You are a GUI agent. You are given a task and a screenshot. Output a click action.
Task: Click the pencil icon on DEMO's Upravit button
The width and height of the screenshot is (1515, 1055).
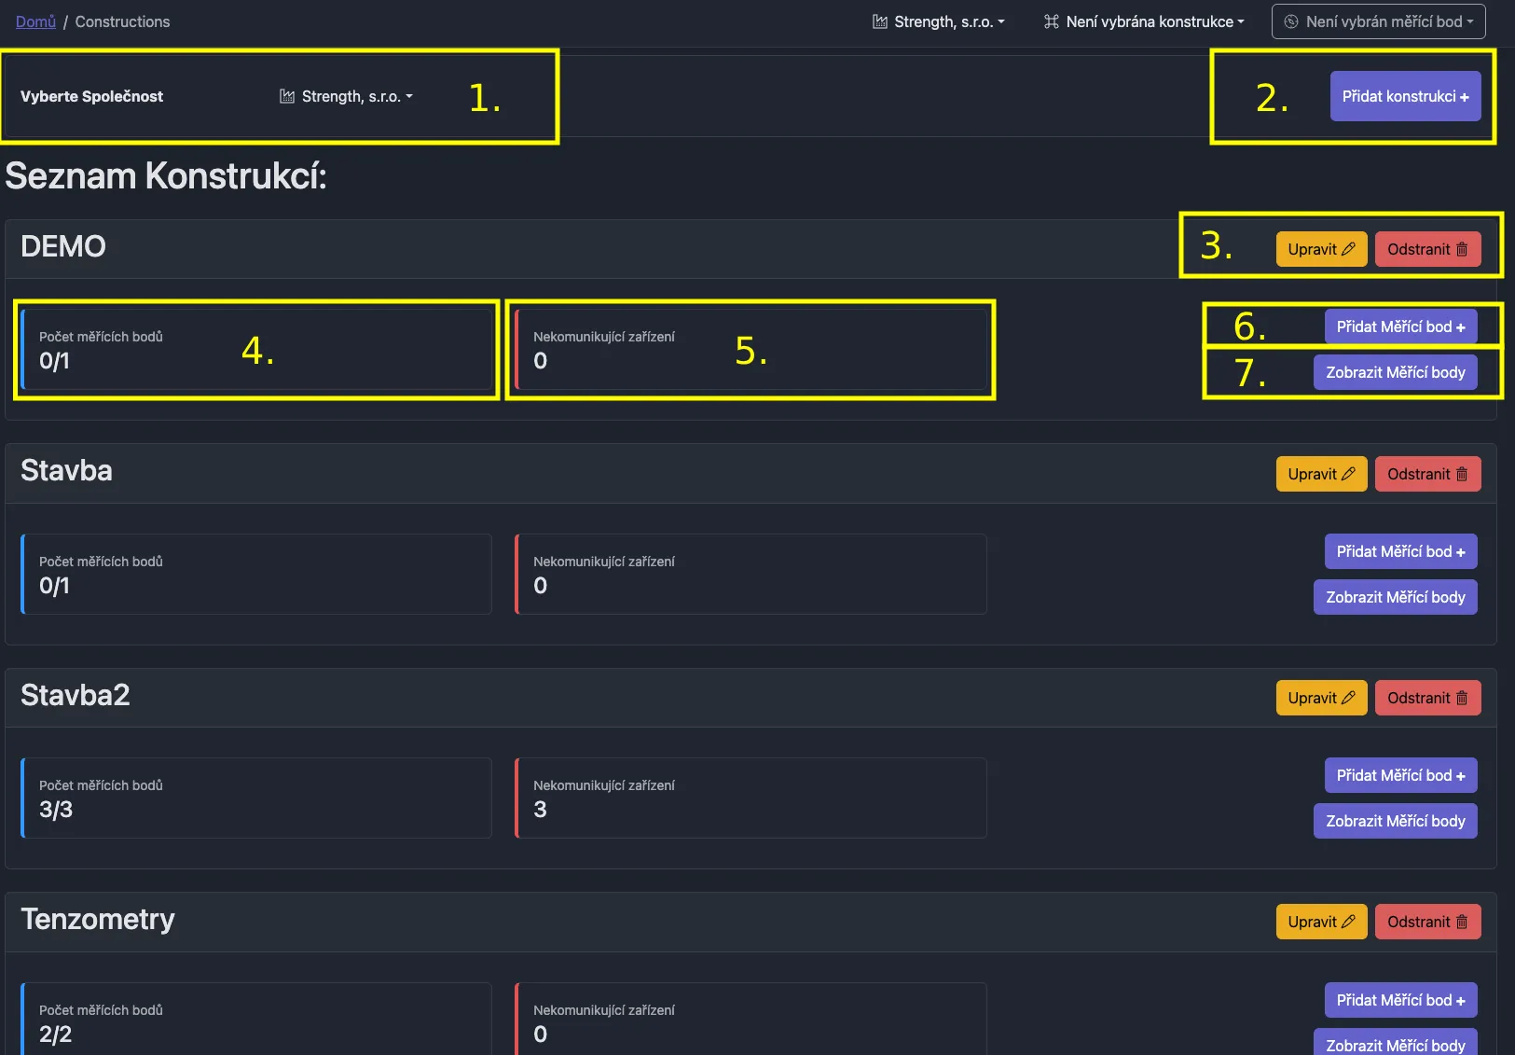(1348, 249)
